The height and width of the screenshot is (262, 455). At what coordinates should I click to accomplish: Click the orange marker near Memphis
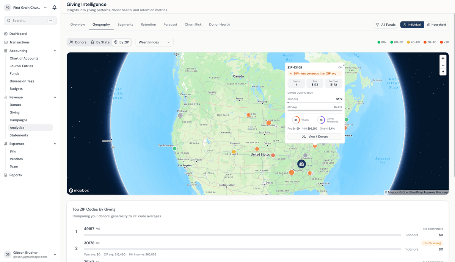point(292,172)
